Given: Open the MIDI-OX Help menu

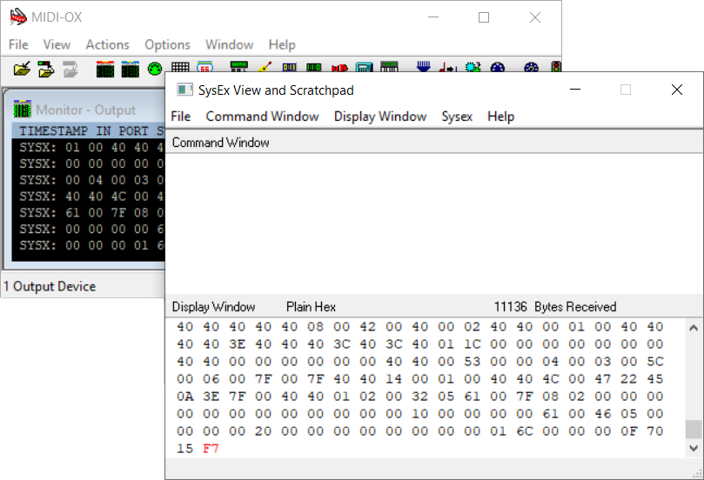Looking at the screenshot, I should pyautogui.click(x=282, y=44).
